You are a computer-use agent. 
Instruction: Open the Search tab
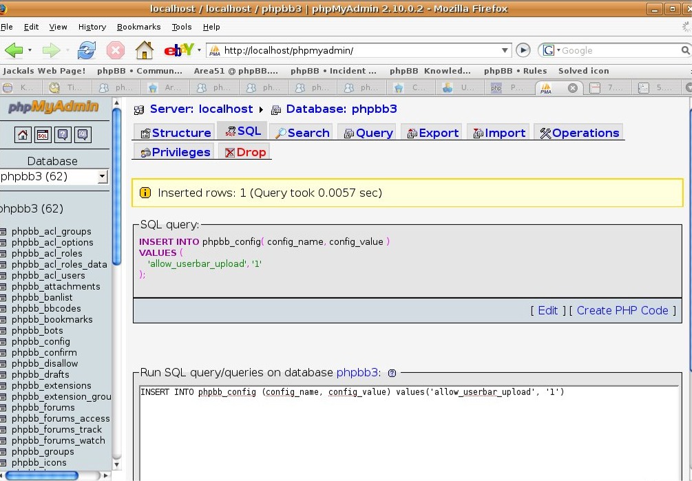tap(302, 133)
